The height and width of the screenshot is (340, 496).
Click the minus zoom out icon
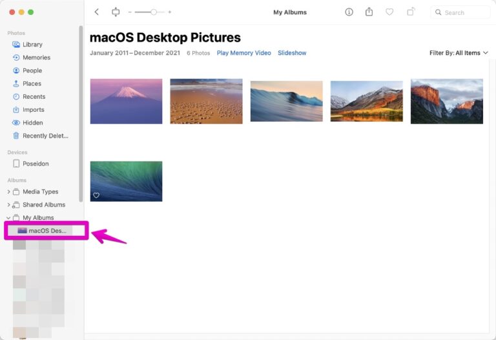coord(130,12)
